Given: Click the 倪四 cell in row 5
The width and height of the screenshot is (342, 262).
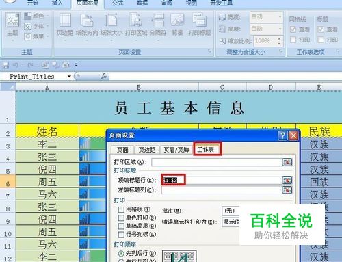Looking at the screenshot, I should pyautogui.click(x=47, y=169).
